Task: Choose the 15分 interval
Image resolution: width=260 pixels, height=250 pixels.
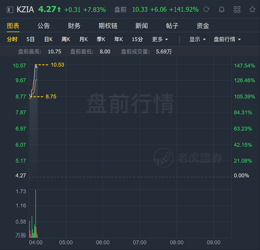Action: (x=137, y=39)
